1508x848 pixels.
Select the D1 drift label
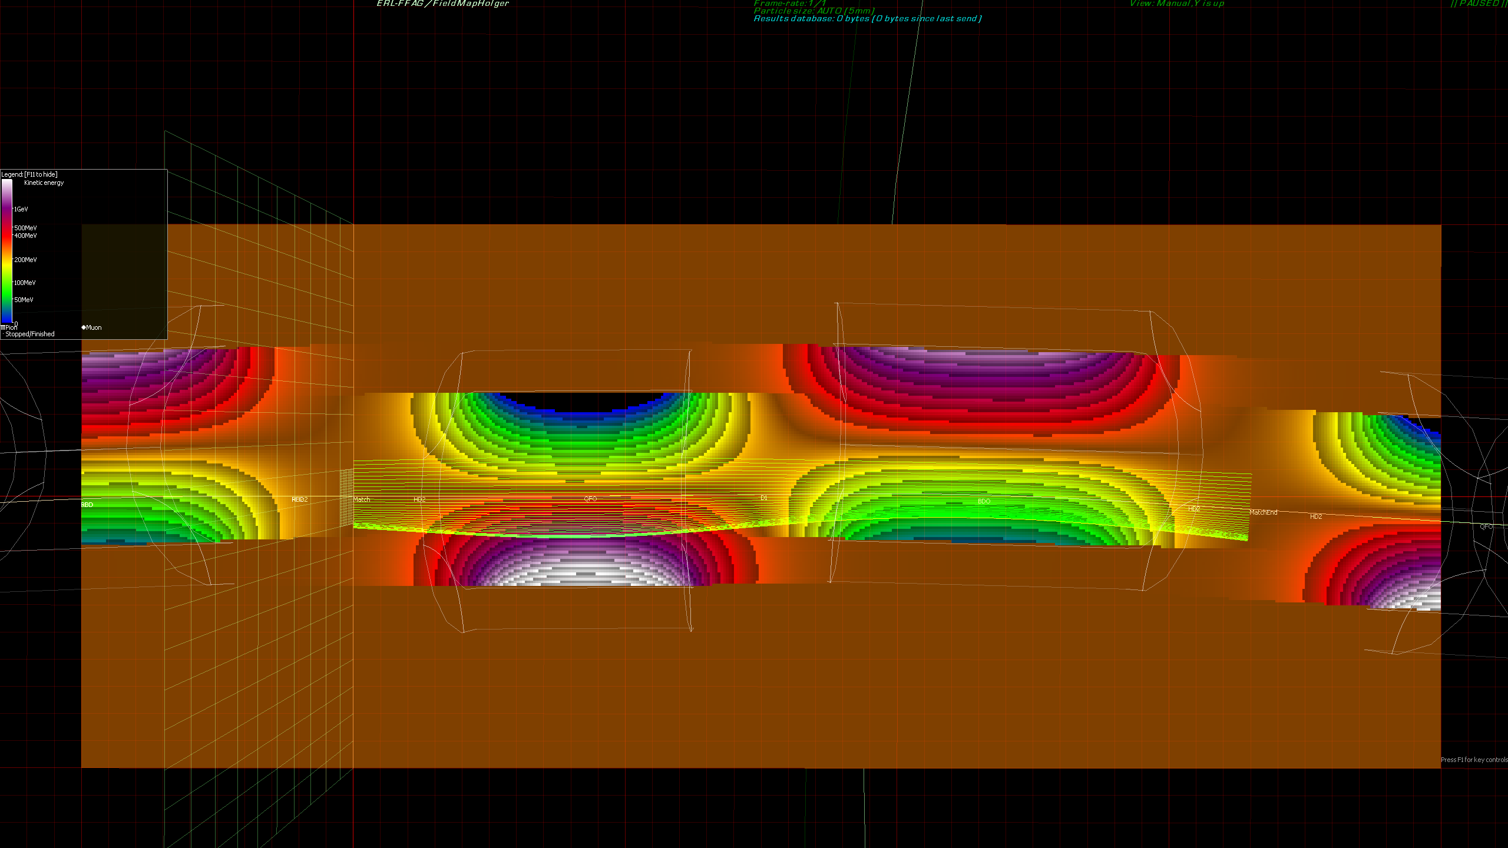pyautogui.click(x=763, y=498)
